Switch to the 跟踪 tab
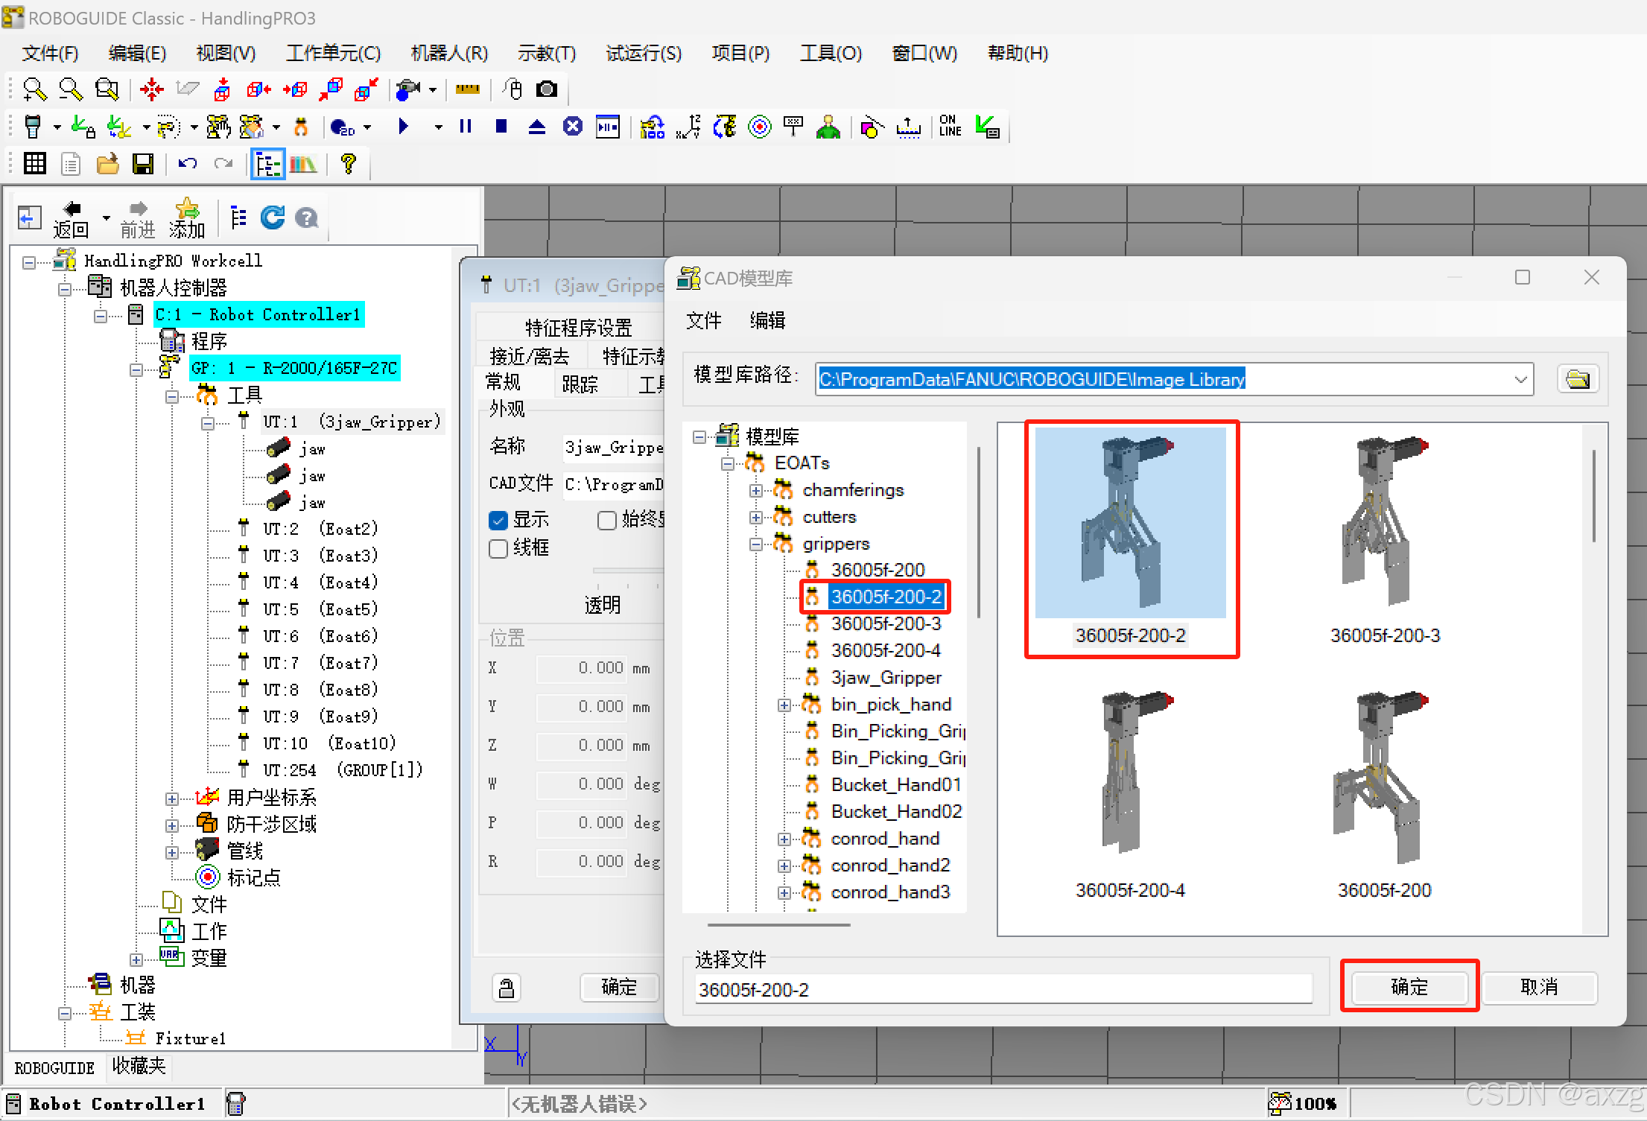Image resolution: width=1647 pixels, height=1121 pixels. pyautogui.click(x=580, y=384)
